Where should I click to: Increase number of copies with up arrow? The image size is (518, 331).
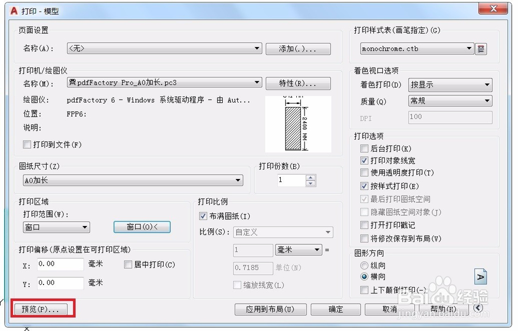(x=310, y=177)
